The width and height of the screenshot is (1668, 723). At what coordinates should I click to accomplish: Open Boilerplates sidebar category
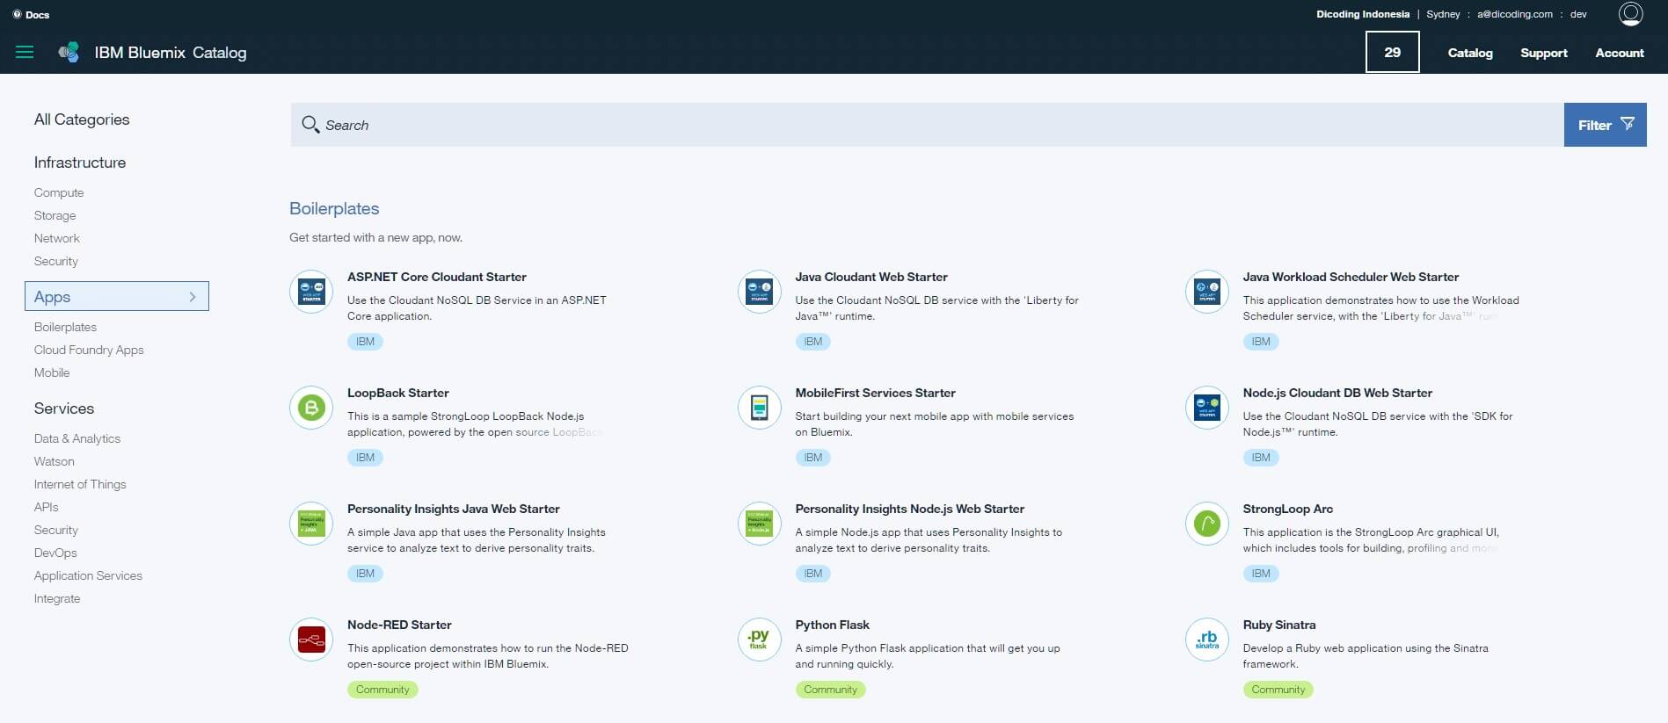(65, 327)
